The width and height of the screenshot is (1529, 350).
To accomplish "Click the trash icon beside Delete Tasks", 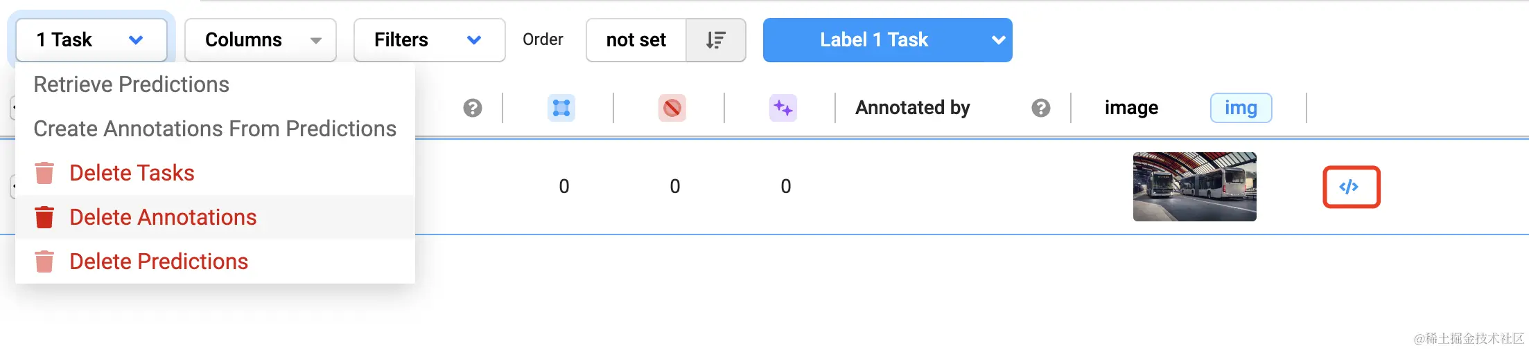I will tap(44, 173).
